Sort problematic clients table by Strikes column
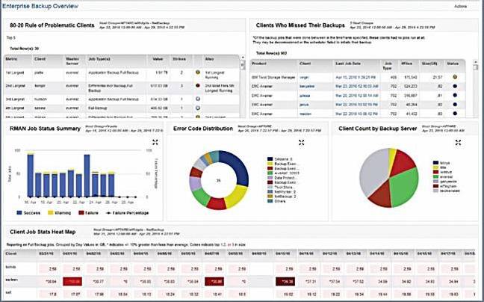This screenshot has height=302, width=484. 179,59
